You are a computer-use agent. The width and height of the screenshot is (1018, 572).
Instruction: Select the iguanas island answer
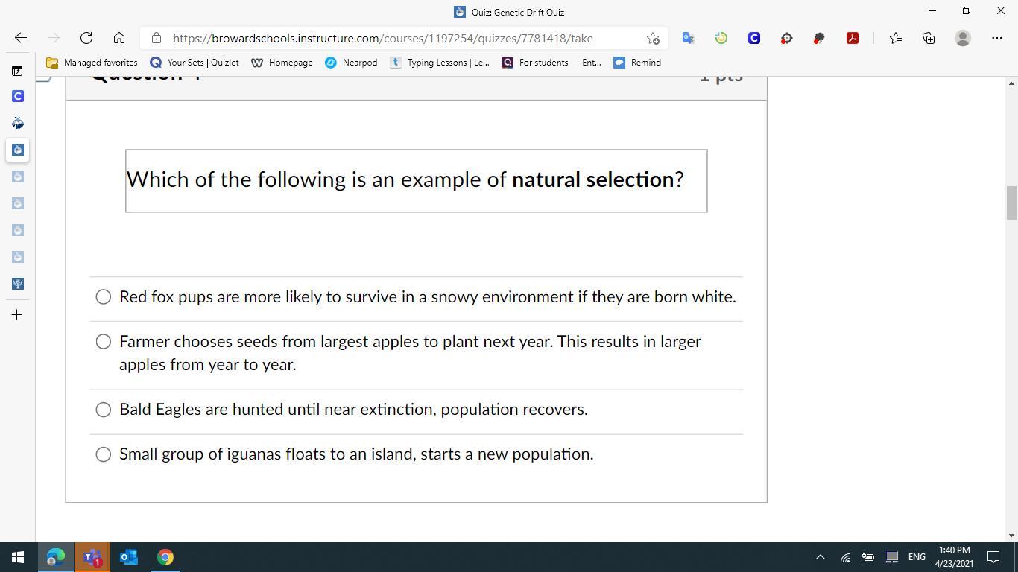104,454
